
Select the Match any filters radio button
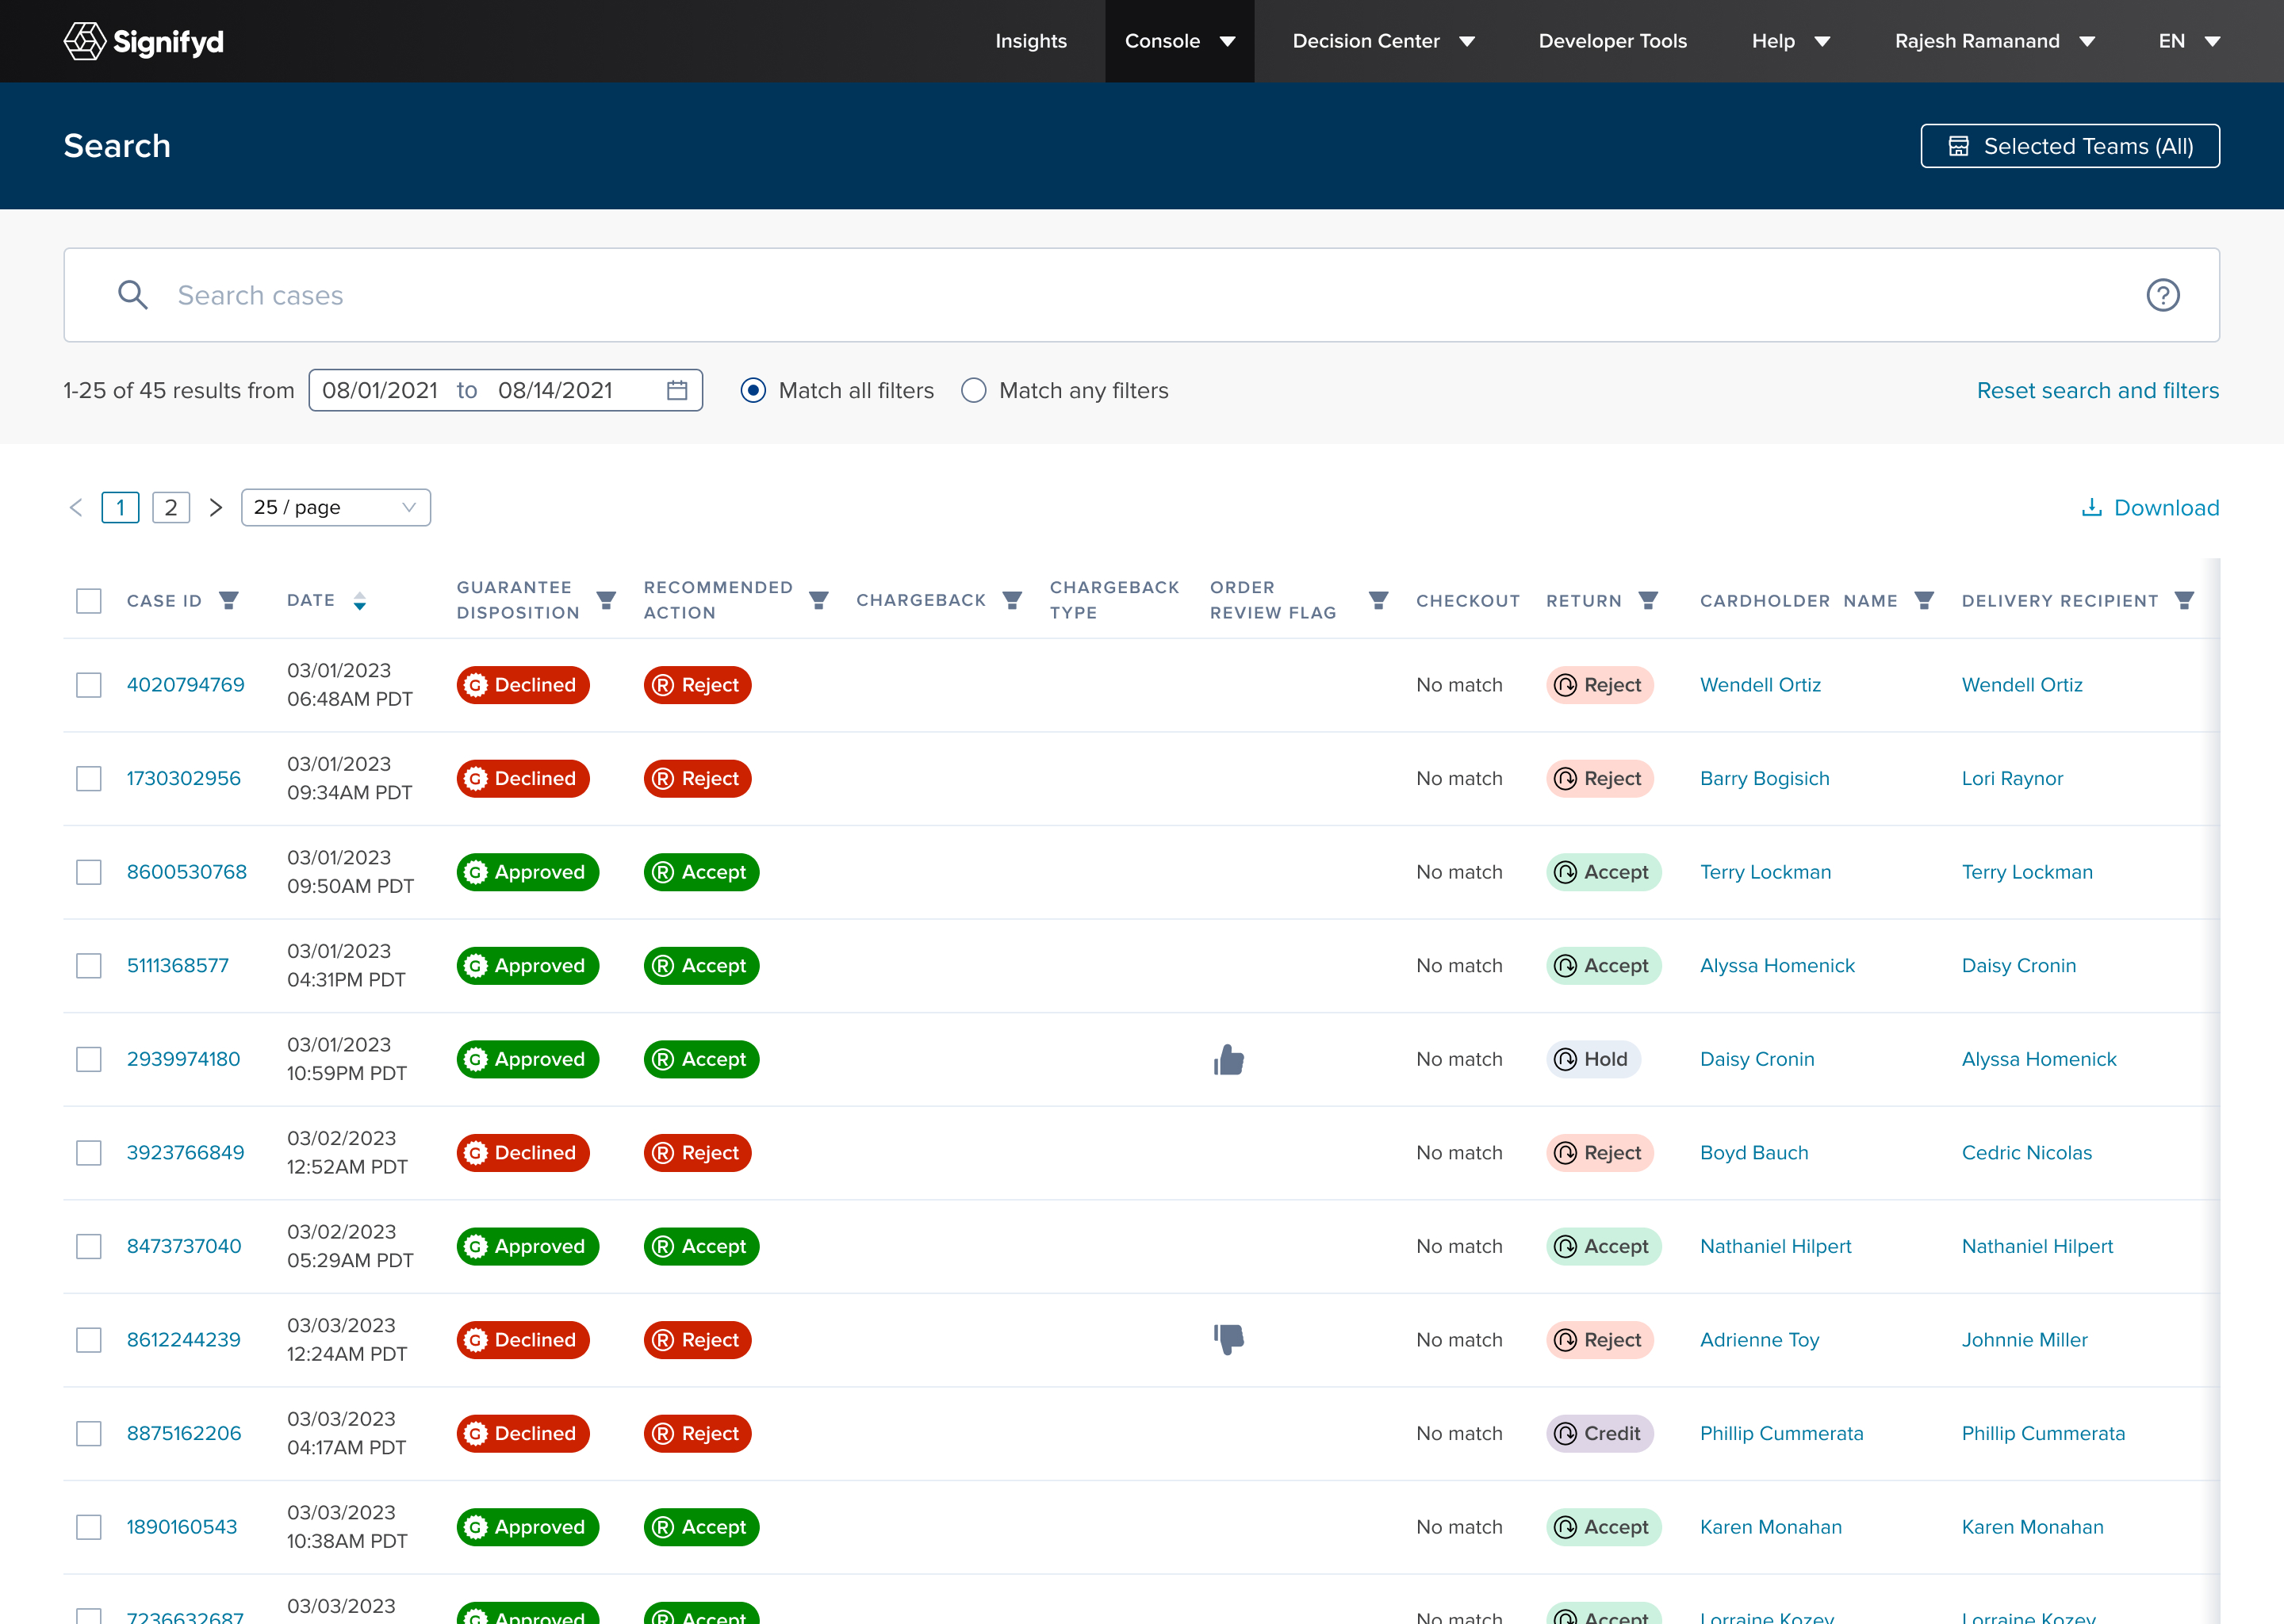coord(973,390)
